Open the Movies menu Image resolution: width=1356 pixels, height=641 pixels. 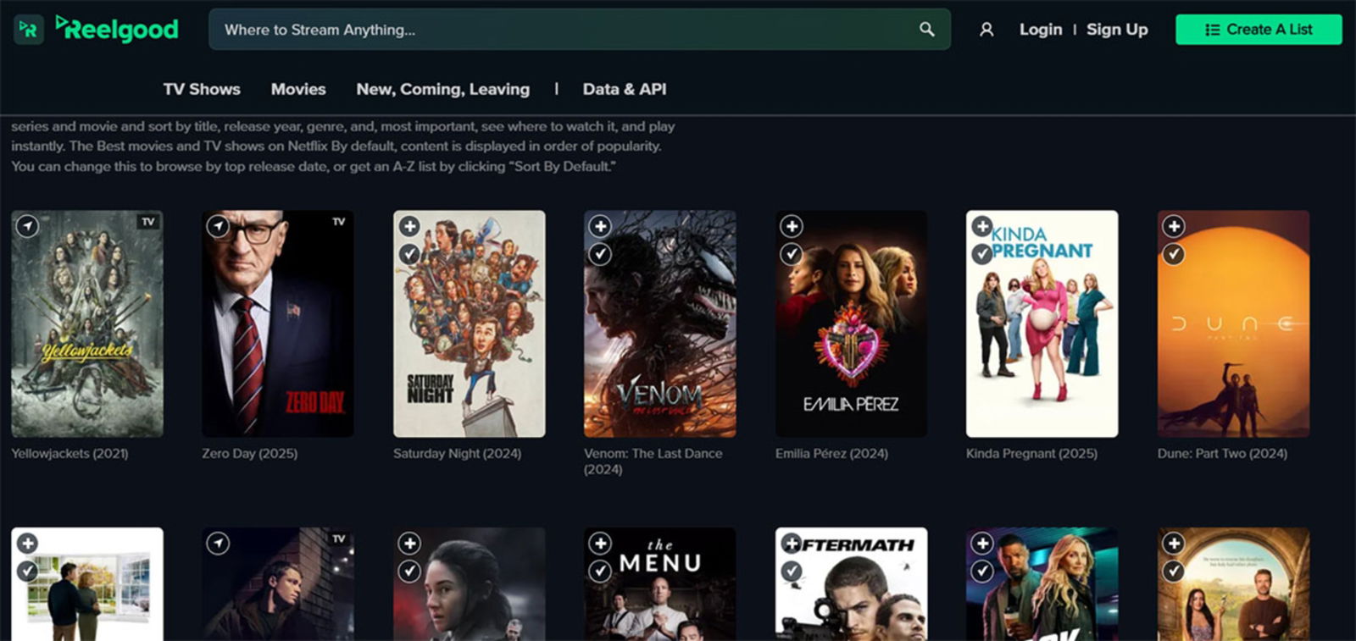[298, 89]
